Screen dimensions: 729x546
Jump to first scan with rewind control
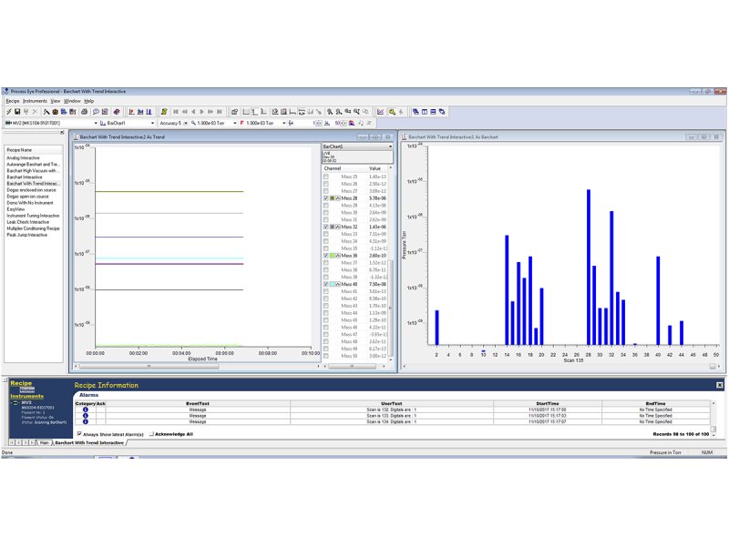pos(175,112)
